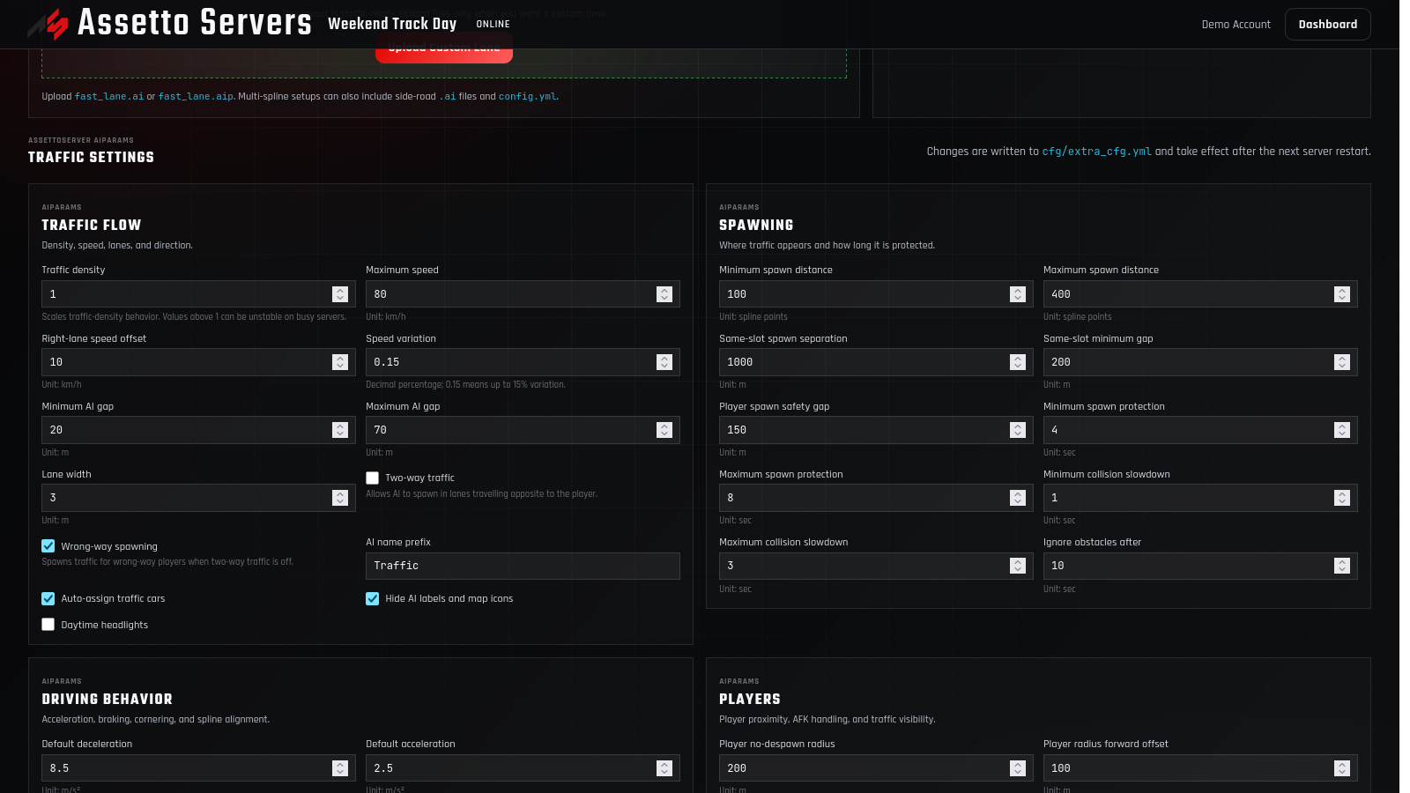The height and width of the screenshot is (793, 1410).
Task: Click Maximum collision slowdown stepper
Action: coord(1018,566)
